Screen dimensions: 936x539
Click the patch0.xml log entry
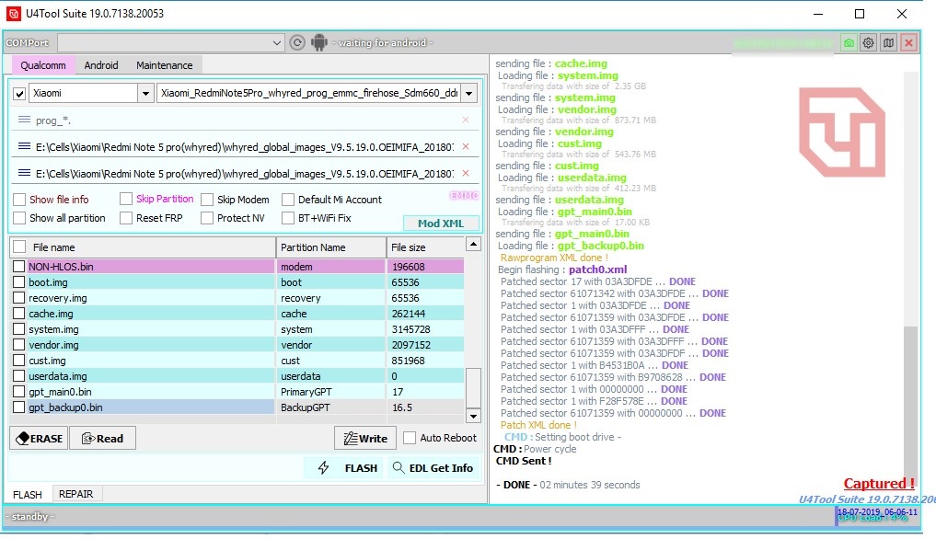coord(597,269)
